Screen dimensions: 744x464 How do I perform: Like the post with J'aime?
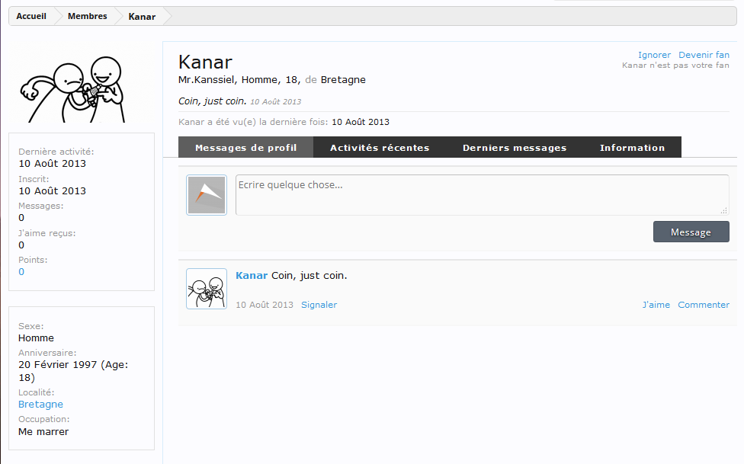656,305
